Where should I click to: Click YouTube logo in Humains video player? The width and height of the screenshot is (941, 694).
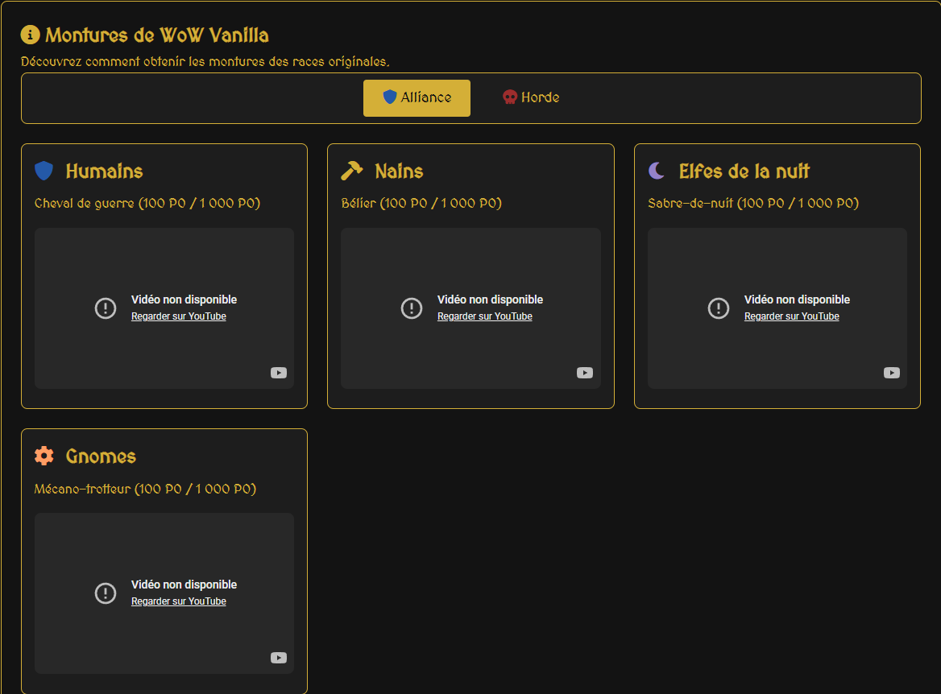coord(279,373)
